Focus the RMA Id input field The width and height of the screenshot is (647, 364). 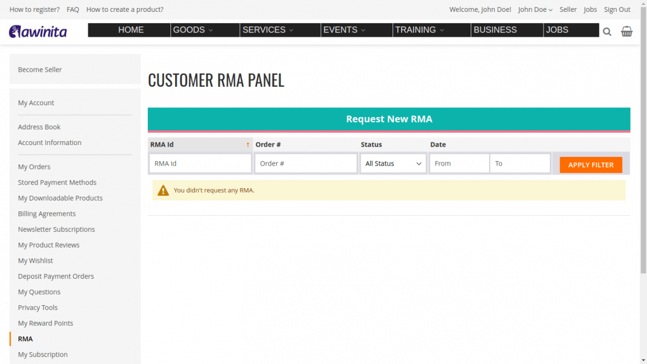click(200, 163)
